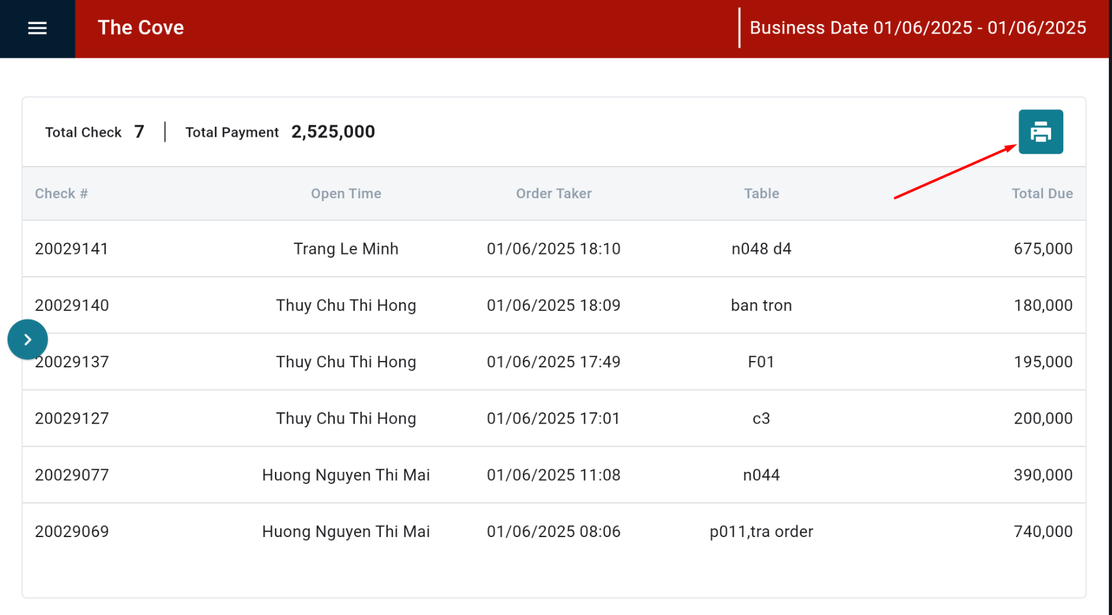Select the Business Date range header
The width and height of the screenshot is (1112, 615).
(x=917, y=28)
